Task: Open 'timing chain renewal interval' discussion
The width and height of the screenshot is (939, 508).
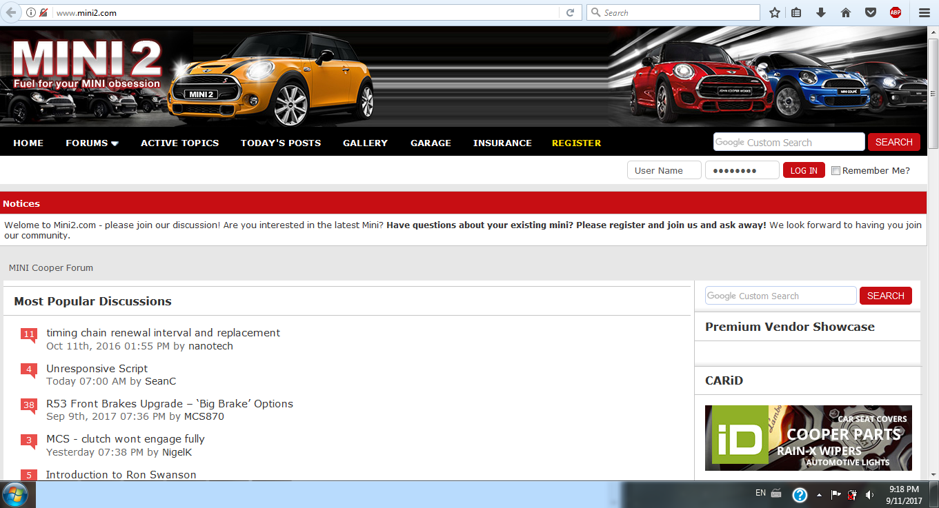Action: coord(163,333)
